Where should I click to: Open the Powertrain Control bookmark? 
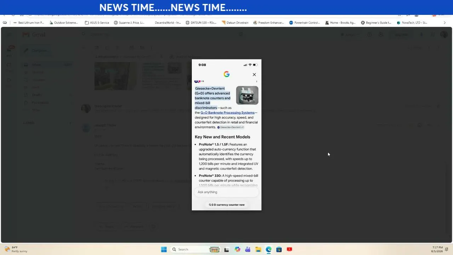pyautogui.click(x=304, y=23)
